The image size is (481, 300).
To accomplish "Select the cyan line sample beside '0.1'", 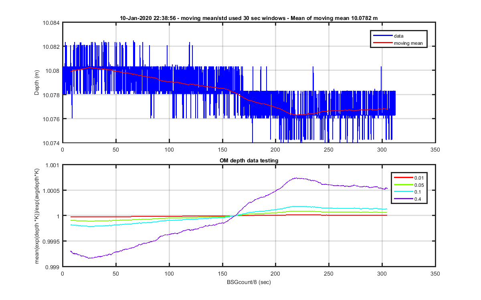I will (x=403, y=192).
